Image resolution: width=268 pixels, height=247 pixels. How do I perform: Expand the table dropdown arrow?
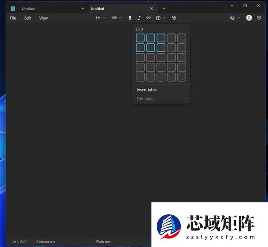(x=164, y=18)
